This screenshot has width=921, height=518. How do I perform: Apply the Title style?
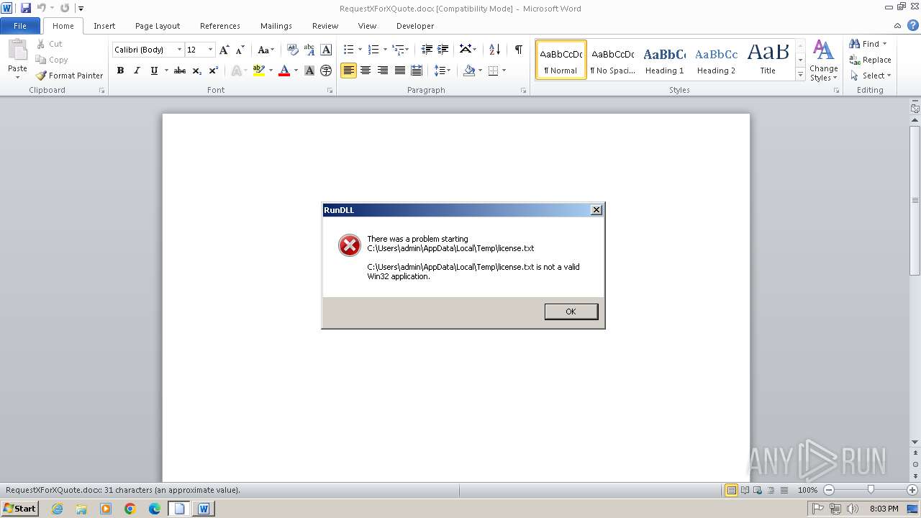(x=768, y=59)
